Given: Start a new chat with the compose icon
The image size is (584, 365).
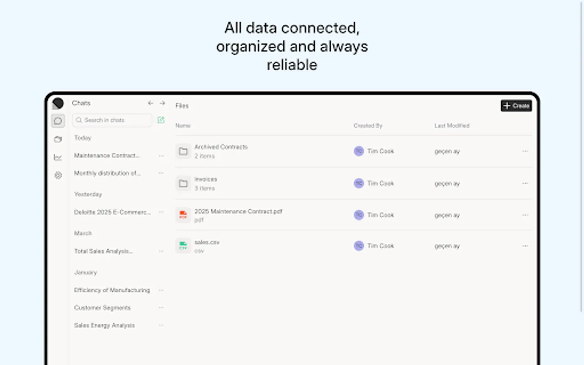Looking at the screenshot, I should [161, 120].
